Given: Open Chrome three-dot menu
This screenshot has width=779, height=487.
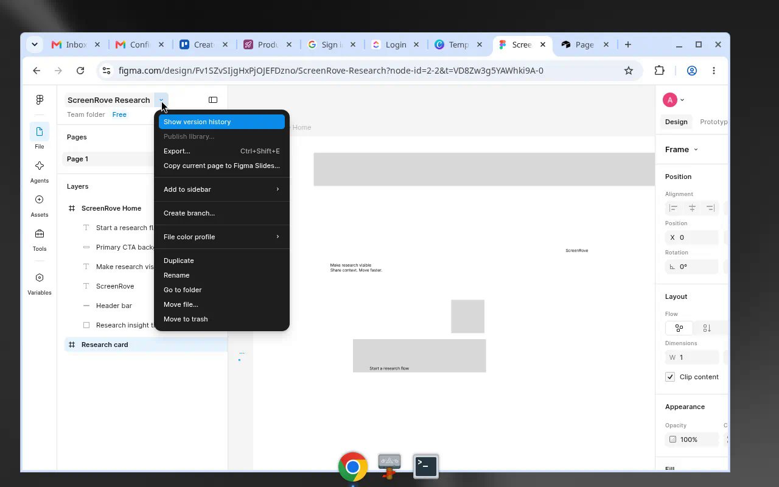Looking at the screenshot, I should (714, 71).
